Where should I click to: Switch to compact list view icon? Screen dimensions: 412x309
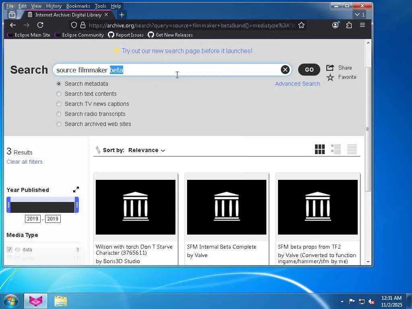[352, 150]
